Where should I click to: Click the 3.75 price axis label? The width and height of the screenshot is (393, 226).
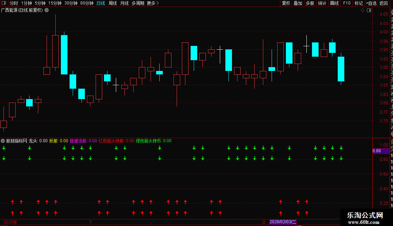[x=384, y=121]
